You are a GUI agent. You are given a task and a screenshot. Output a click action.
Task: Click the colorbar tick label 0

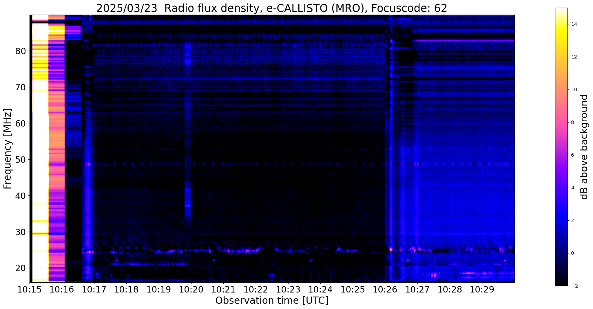click(x=572, y=253)
